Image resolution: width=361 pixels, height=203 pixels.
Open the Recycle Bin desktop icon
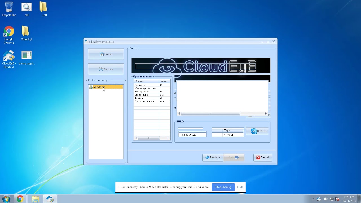[9, 9]
